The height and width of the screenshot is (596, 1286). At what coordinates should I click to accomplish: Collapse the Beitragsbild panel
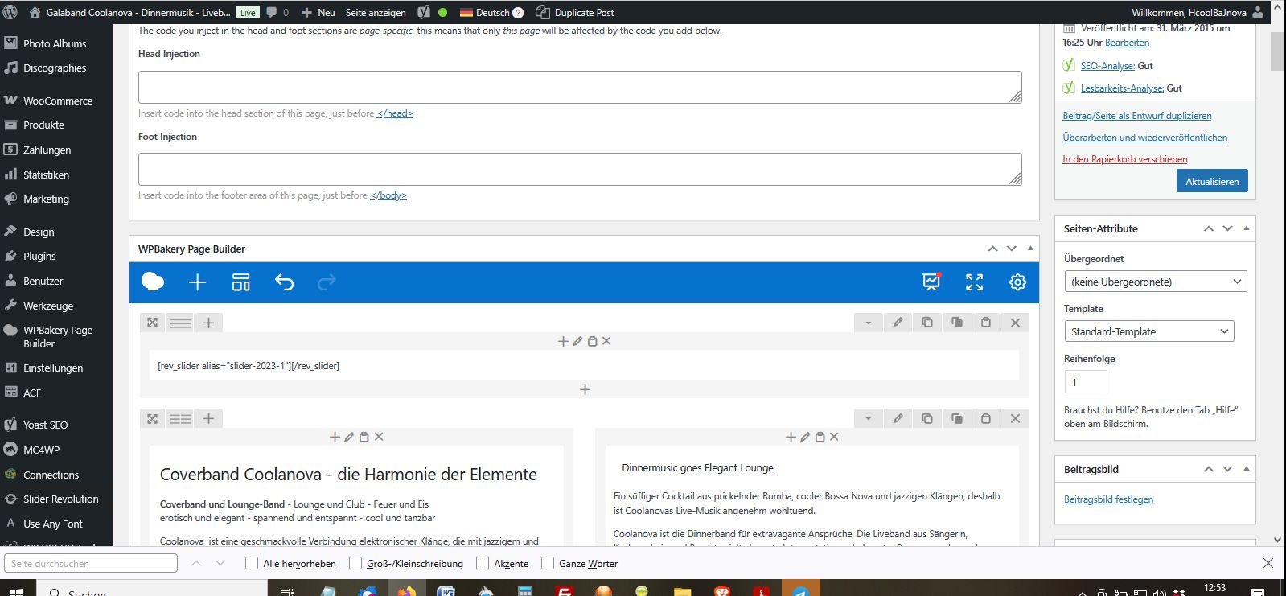click(x=1246, y=469)
